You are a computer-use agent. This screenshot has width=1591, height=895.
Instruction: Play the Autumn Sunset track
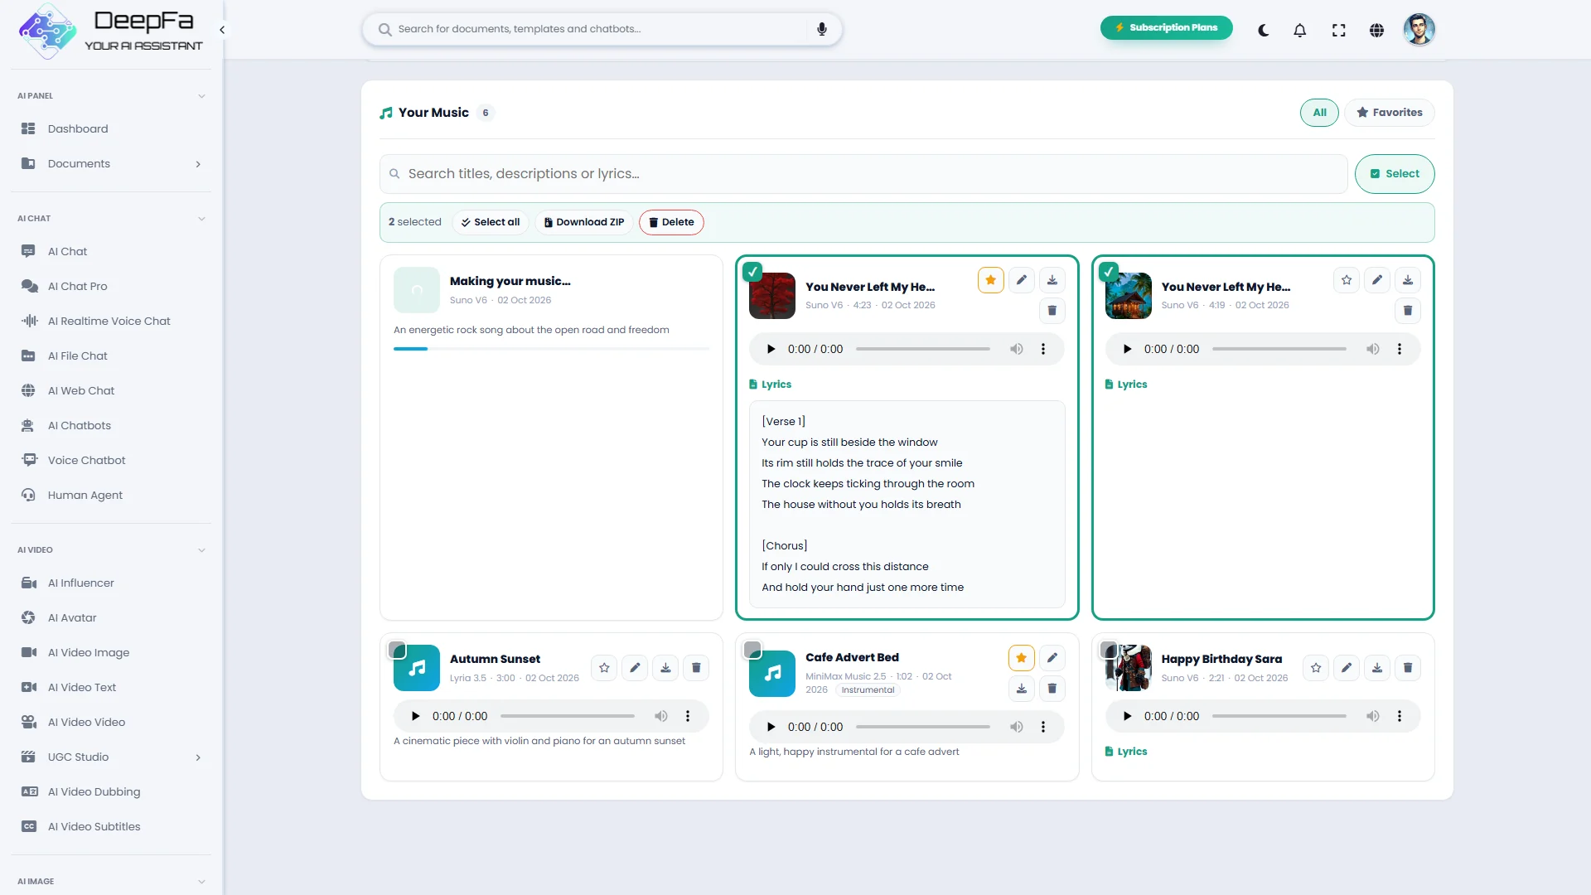pyautogui.click(x=416, y=716)
